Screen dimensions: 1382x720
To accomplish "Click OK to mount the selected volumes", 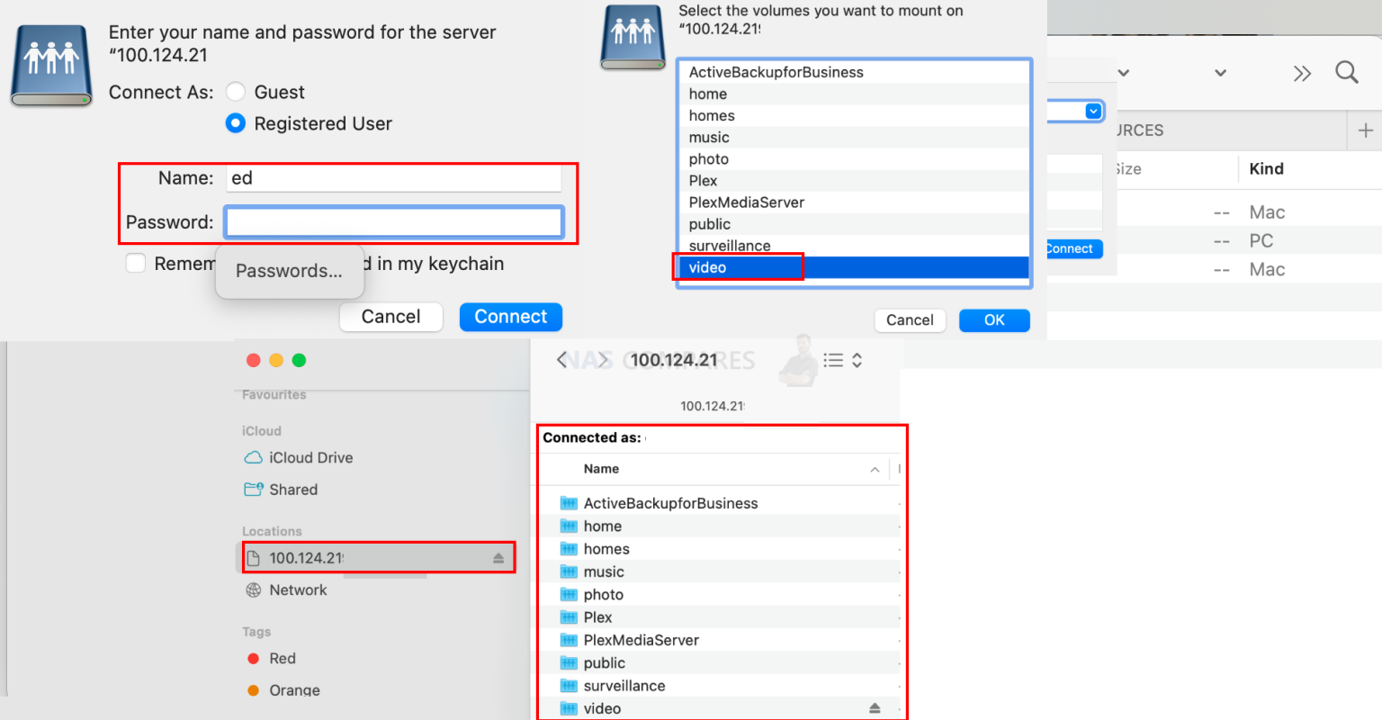I will pyautogui.click(x=994, y=319).
